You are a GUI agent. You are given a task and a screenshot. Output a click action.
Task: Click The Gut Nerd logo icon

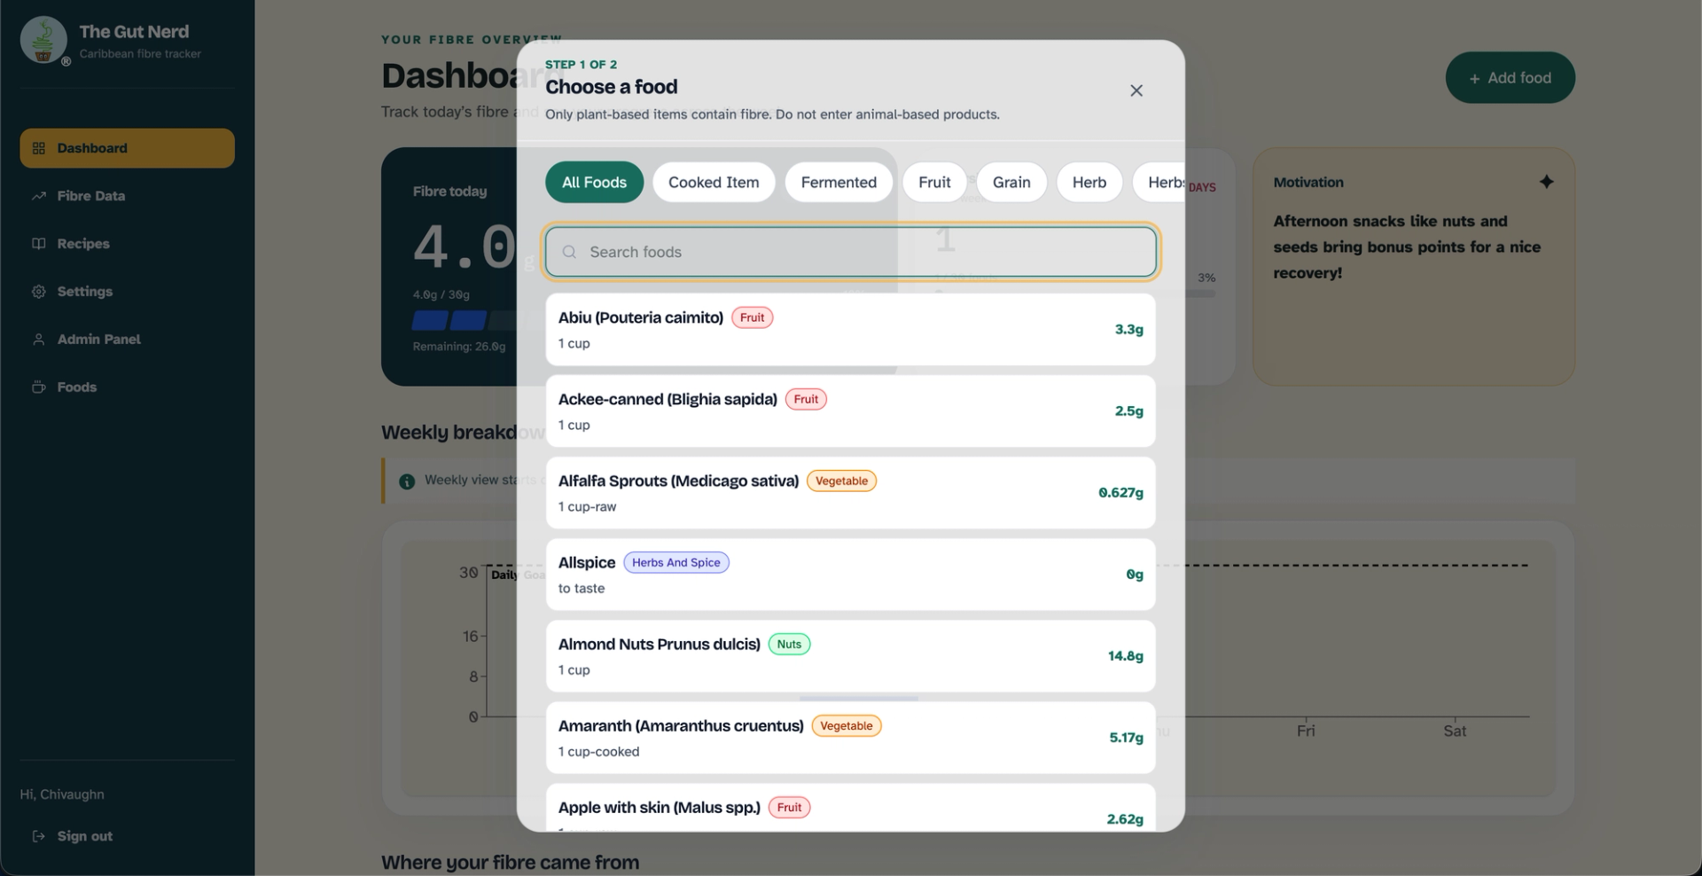[x=43, y=40]
